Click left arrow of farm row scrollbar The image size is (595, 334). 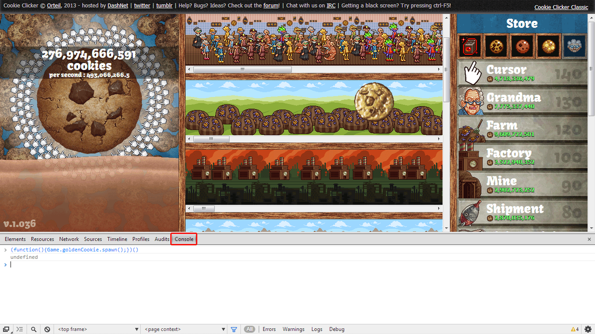pos(189,139)
